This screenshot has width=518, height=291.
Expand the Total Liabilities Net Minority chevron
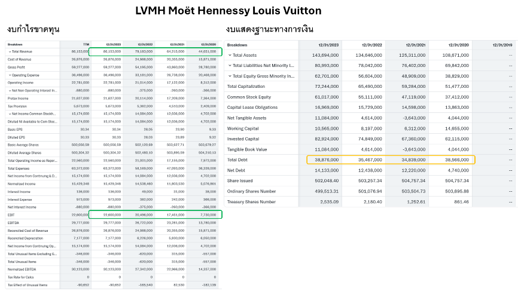point(230,66)
